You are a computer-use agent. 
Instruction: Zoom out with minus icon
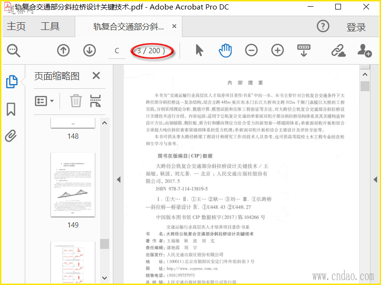click(x=251, y=50)
